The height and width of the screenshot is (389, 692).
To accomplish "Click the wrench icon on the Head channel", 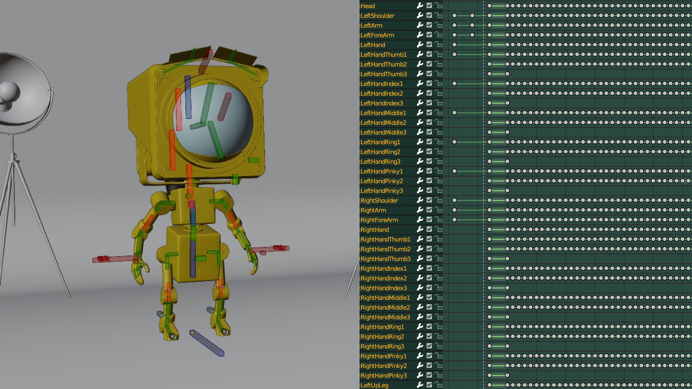I will pyautogui.click(x=420, y=5).
